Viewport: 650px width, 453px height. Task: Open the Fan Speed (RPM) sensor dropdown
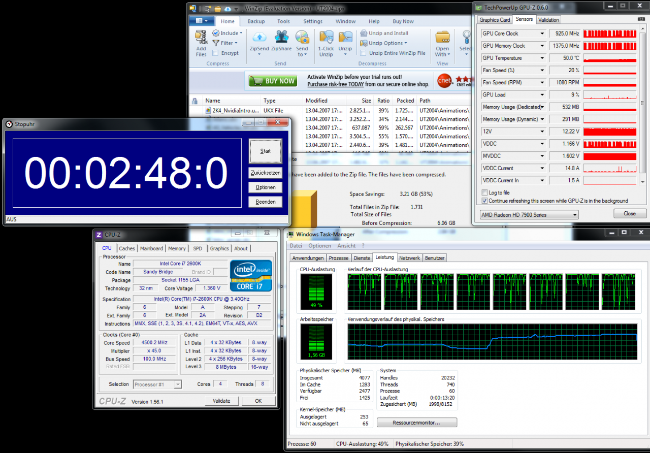(542, 82)
